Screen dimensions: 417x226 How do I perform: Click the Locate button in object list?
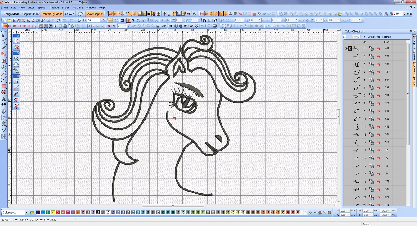[x=356, y=37]
